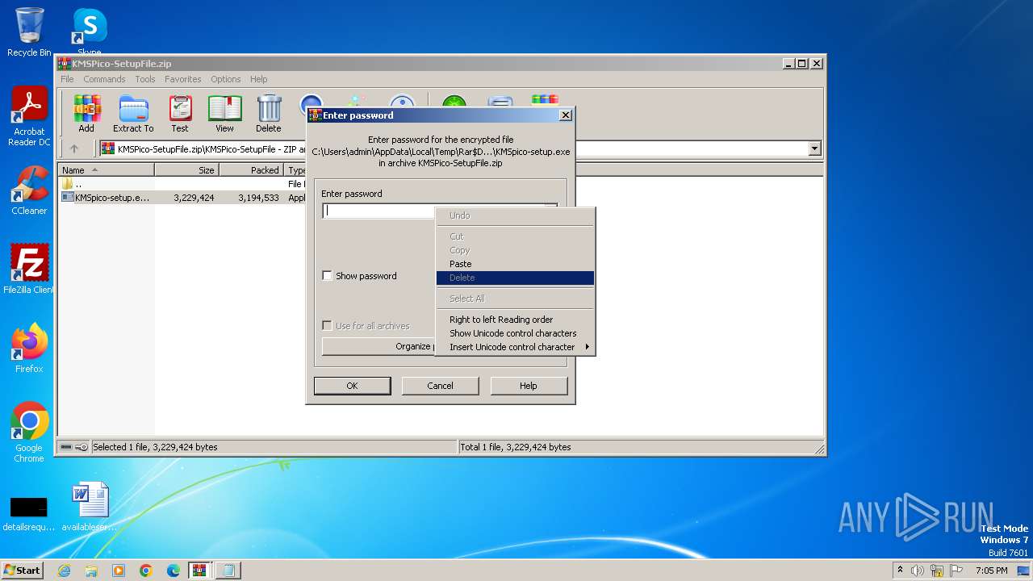
Task: Open the File menu
Action: point(67,79)
